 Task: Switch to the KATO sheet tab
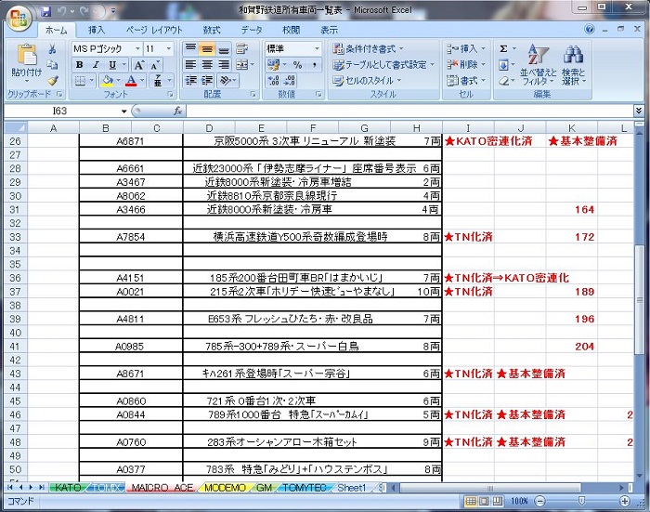pos(68,488)
